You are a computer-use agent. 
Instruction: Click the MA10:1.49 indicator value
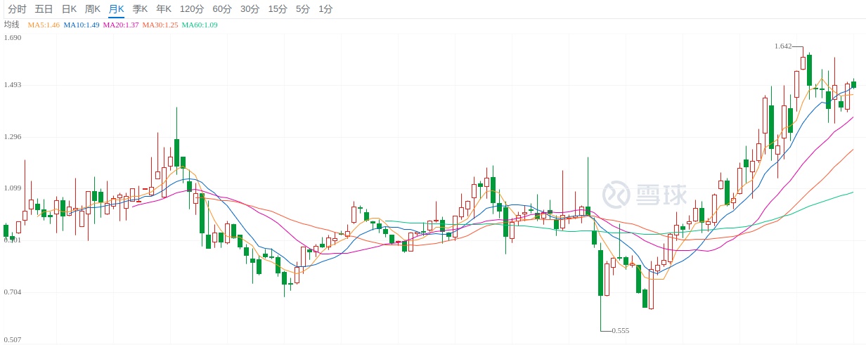pyautogui.click(x=82, y=25)
